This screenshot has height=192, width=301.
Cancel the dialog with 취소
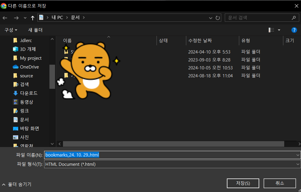[x=280, y=183]
